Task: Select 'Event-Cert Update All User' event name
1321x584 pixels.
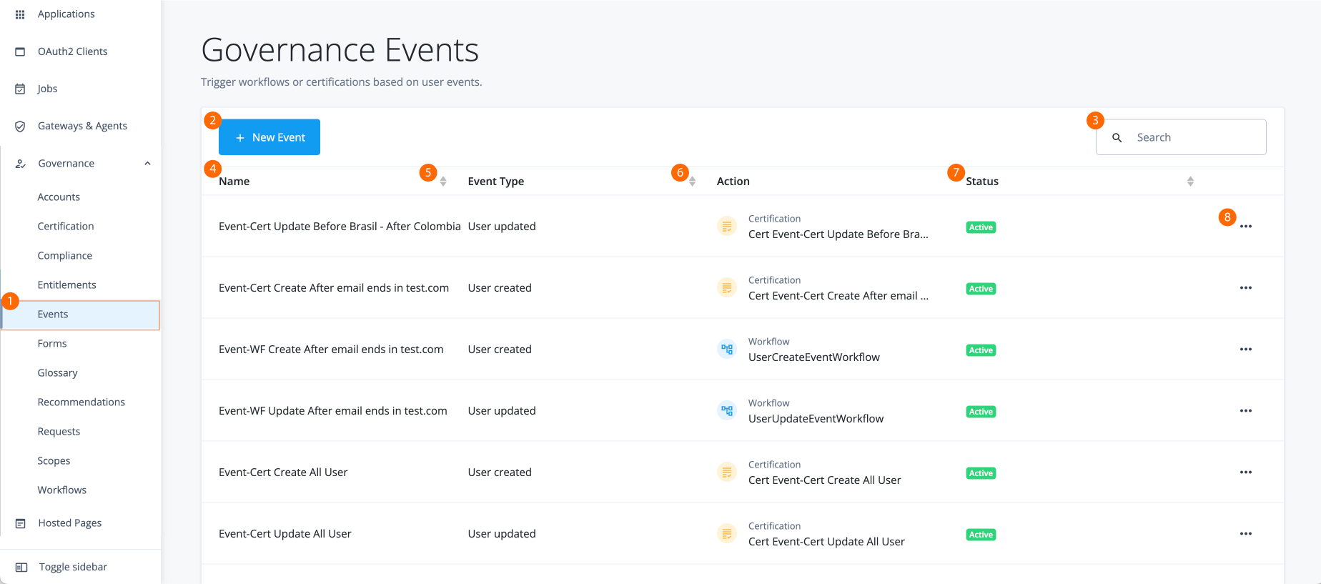Action: coord(285,534)
